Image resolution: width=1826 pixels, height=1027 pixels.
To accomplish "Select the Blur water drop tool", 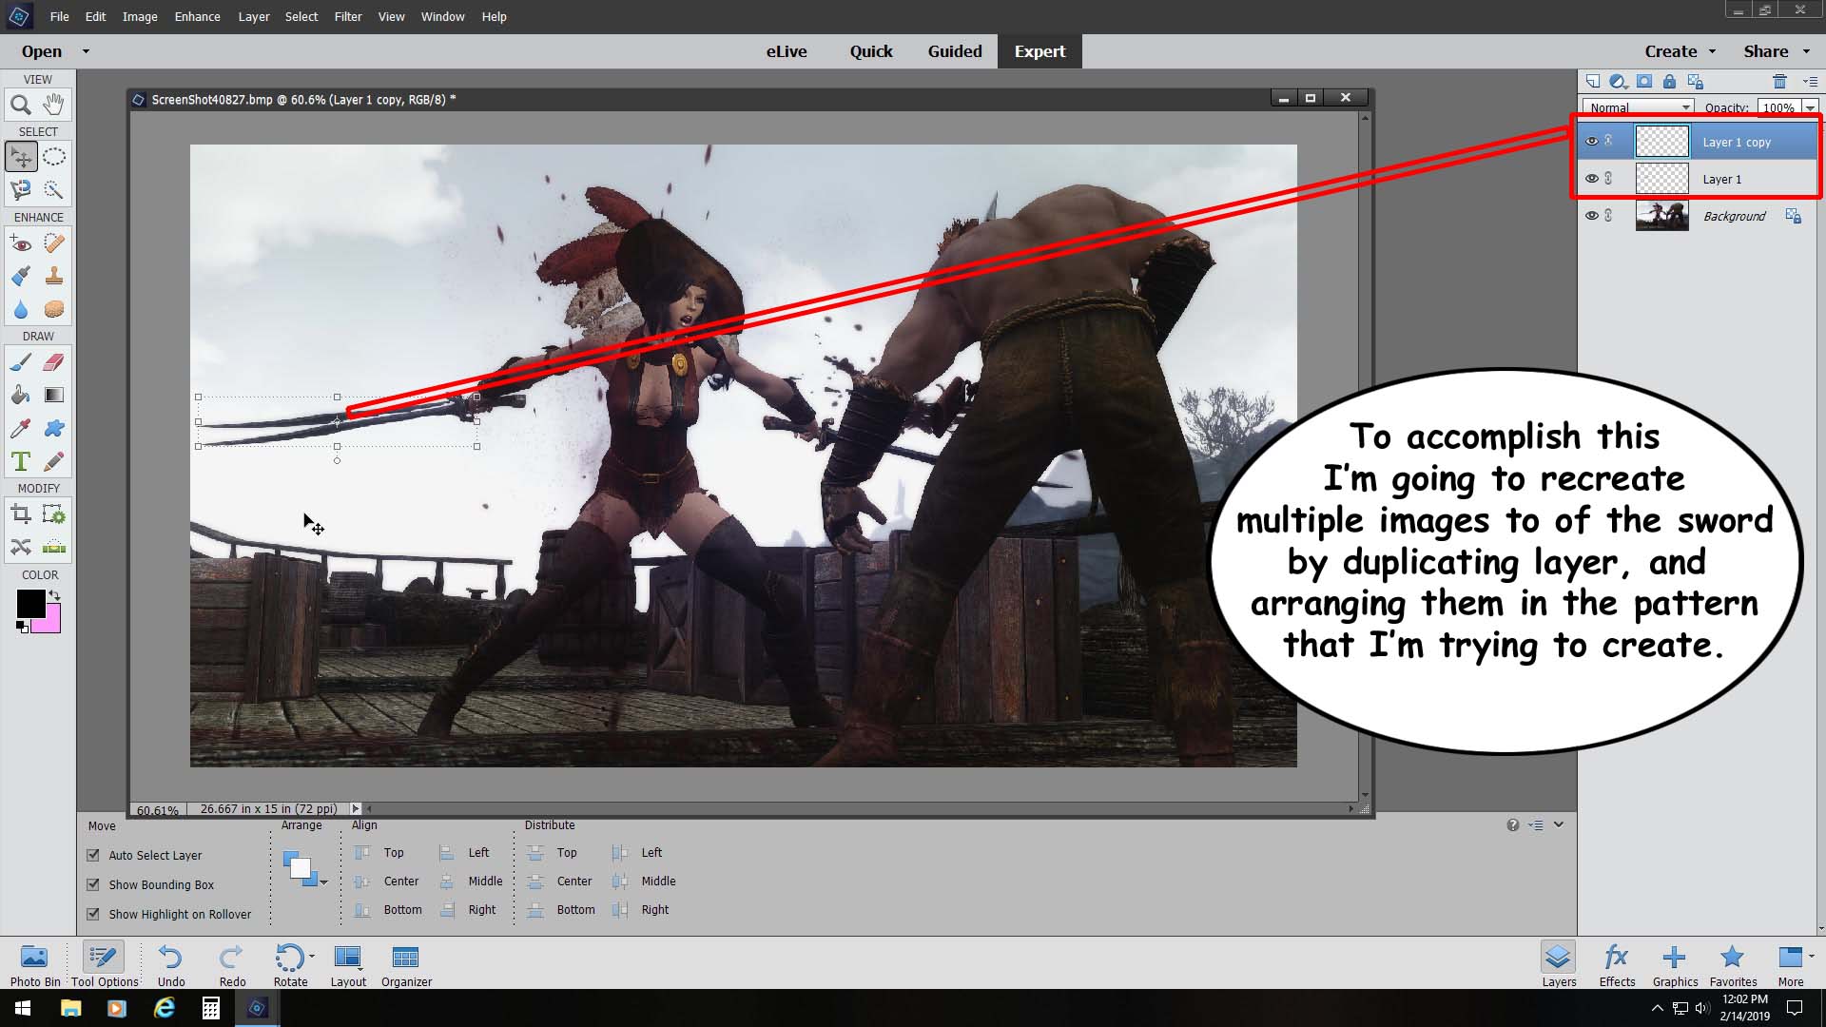I will [21, 310].
